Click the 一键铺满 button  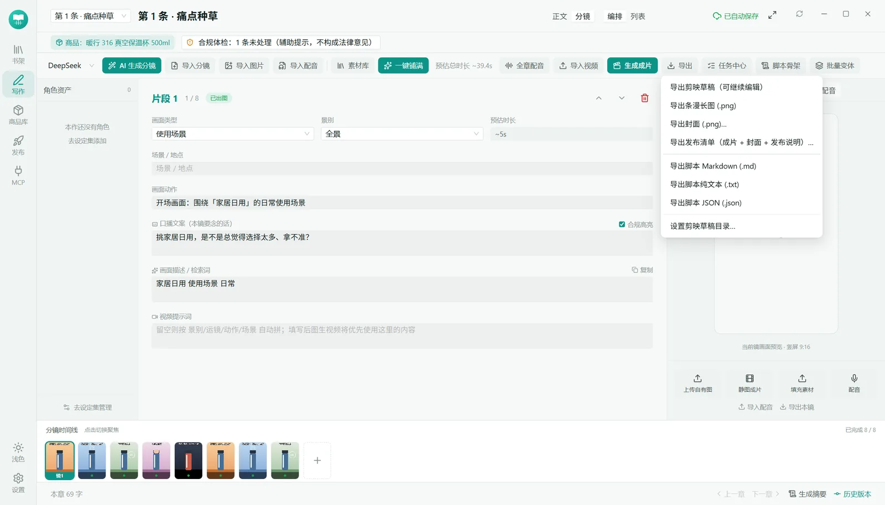coord(403,65)
